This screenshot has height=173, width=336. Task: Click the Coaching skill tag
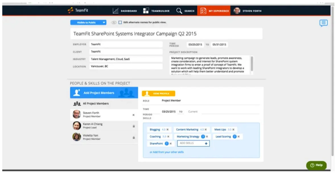159,137
